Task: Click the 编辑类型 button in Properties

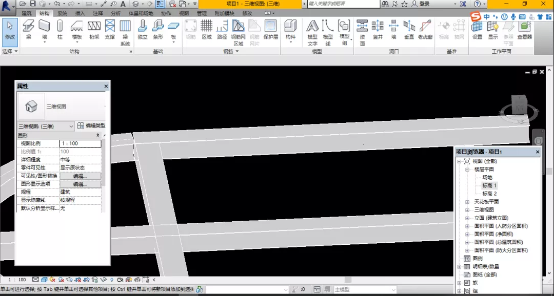Action: tap(91, 125)
